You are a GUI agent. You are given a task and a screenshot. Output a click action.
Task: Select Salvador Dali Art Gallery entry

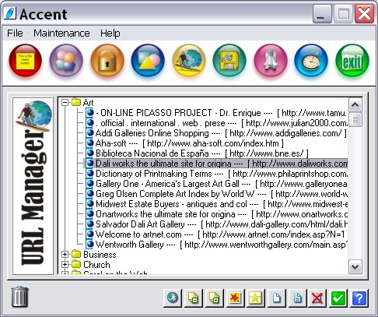click(x=221, y=224)
